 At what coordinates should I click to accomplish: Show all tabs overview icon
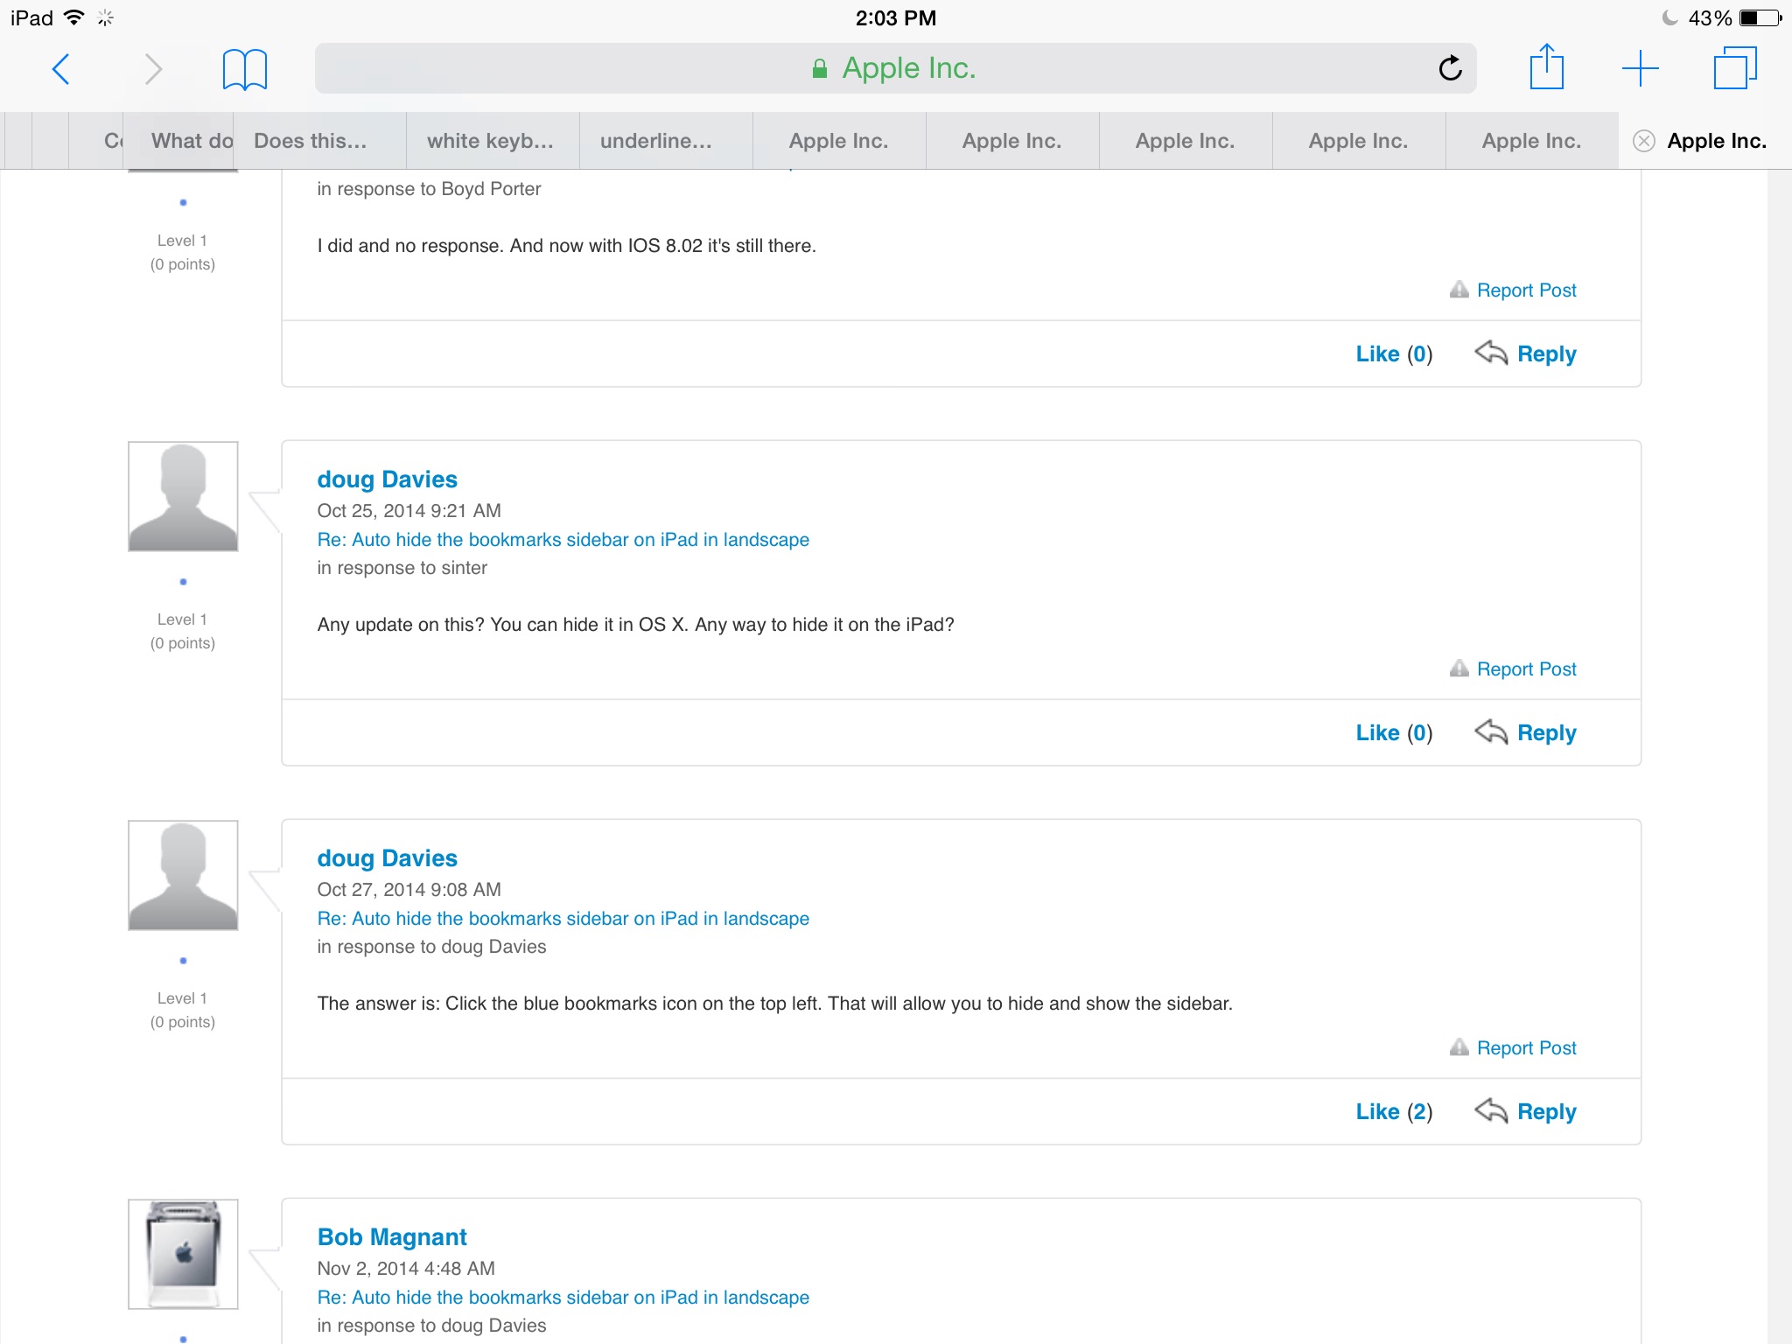[x=1734, y=68]
